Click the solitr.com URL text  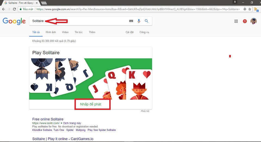point(46,123)
